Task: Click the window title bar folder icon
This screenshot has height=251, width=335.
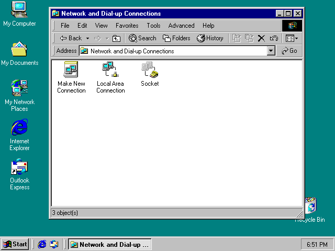Action: (x=56, y=14)
